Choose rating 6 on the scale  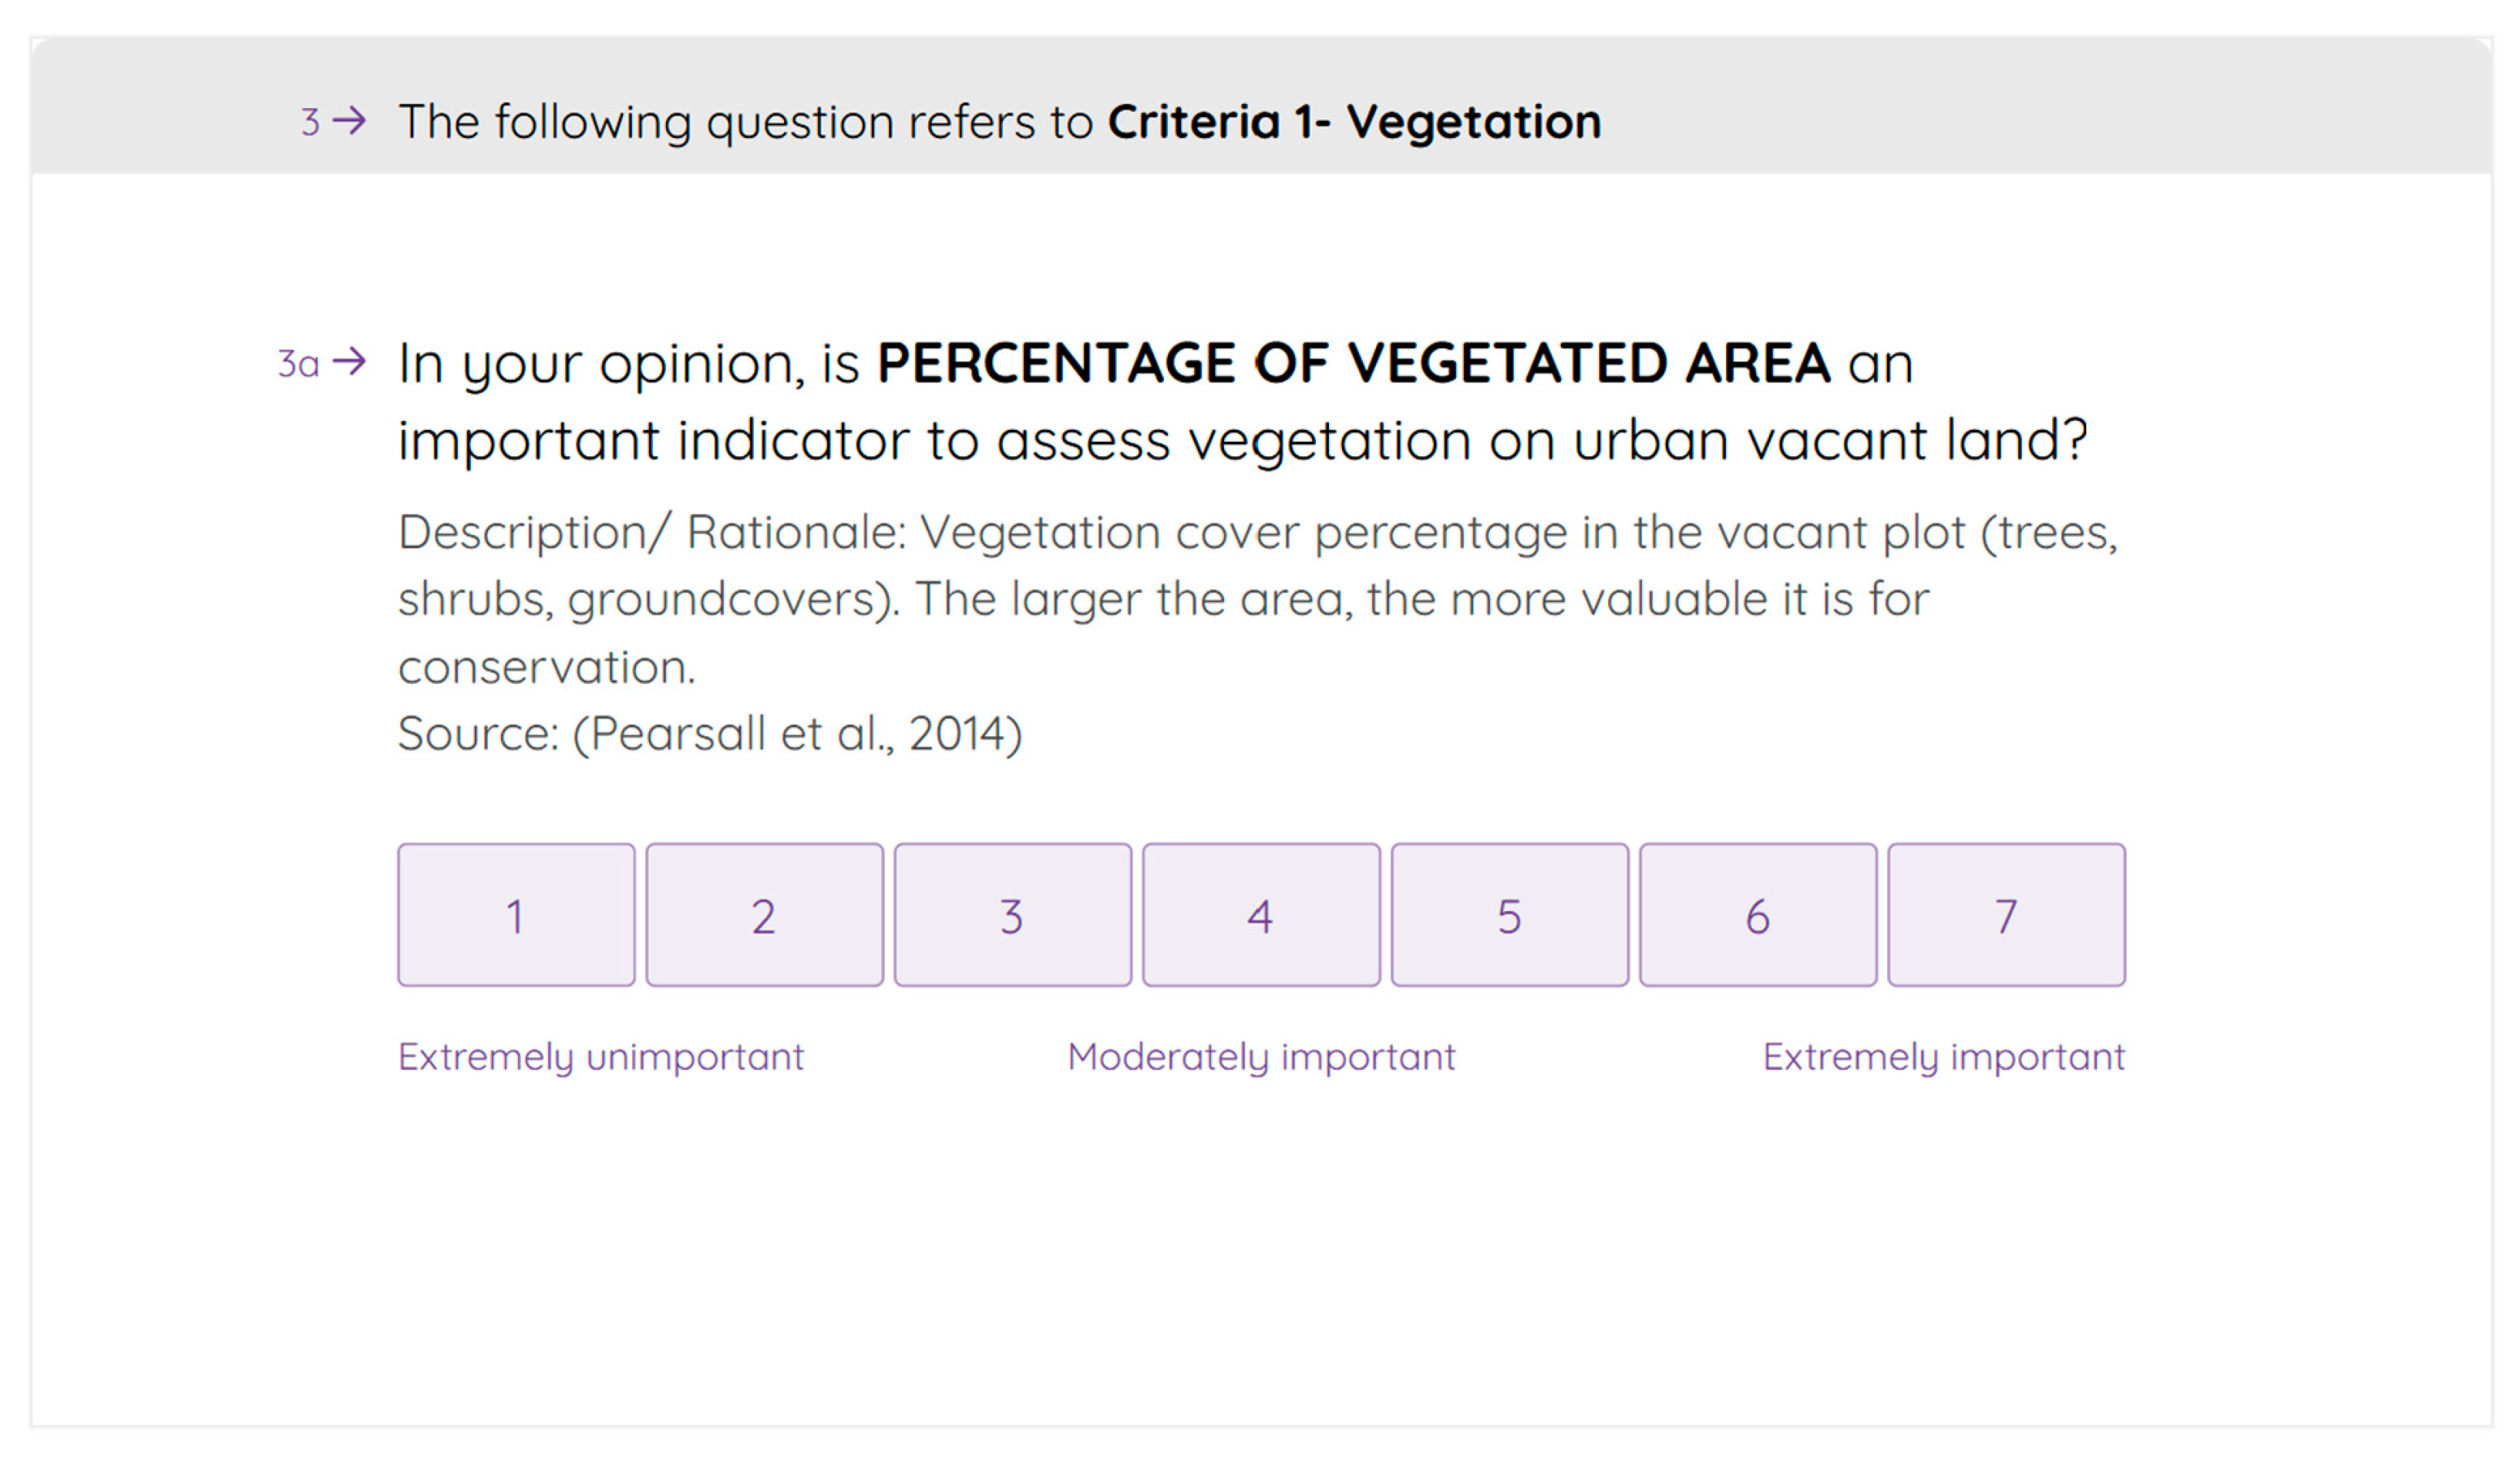point(1758,915)
